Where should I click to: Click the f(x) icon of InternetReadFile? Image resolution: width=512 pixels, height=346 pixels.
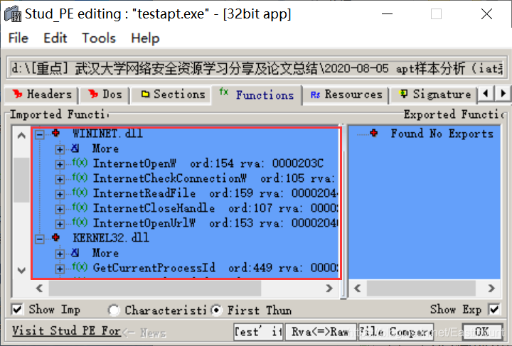click(80, 193)
